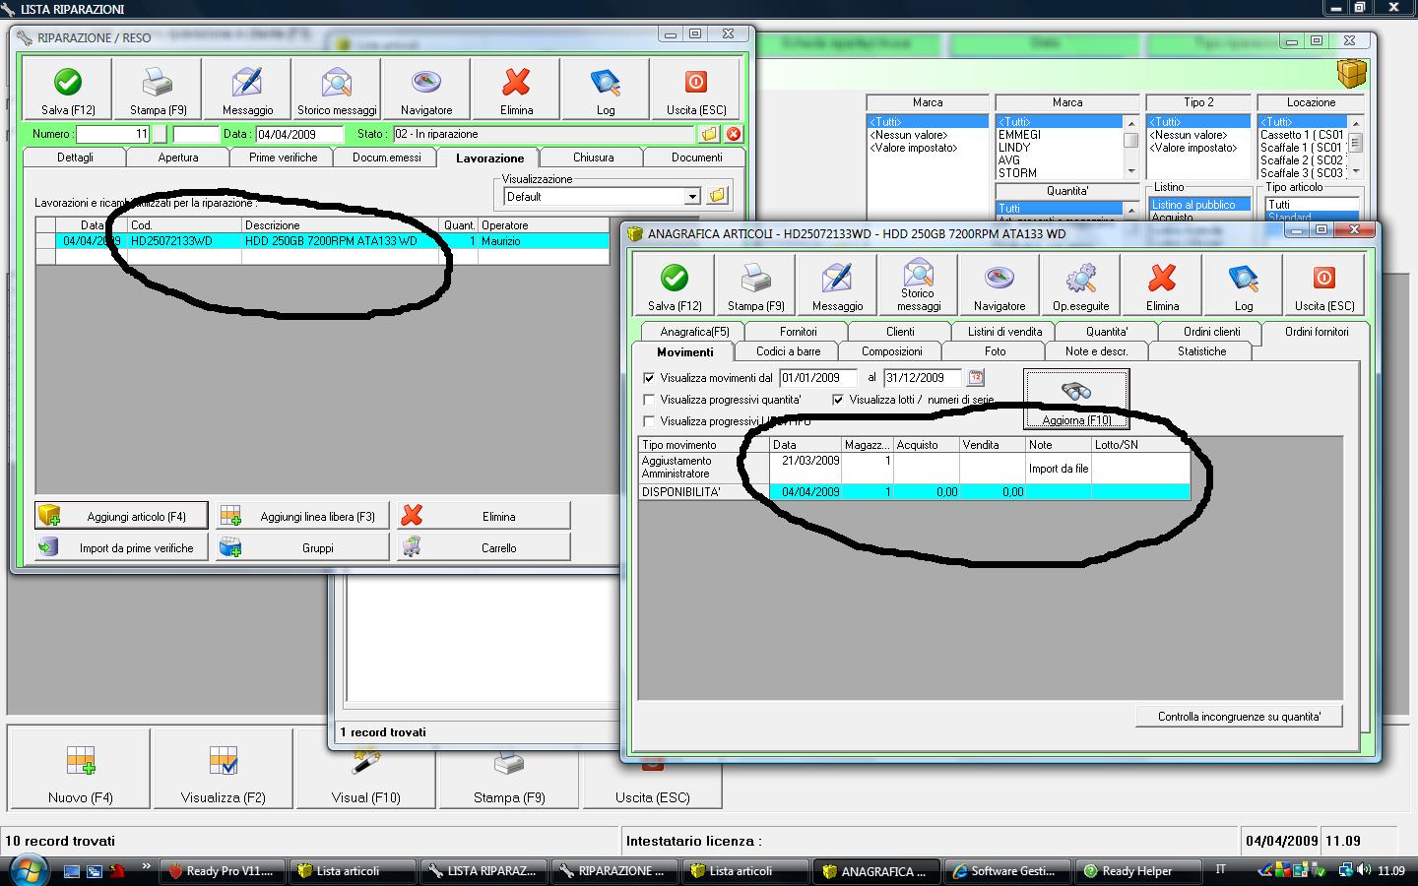The height and width of the screenshot is (886, 1418).
Task: Open Documenti tab in Riparazione window
Action: (x=696, y=158)
